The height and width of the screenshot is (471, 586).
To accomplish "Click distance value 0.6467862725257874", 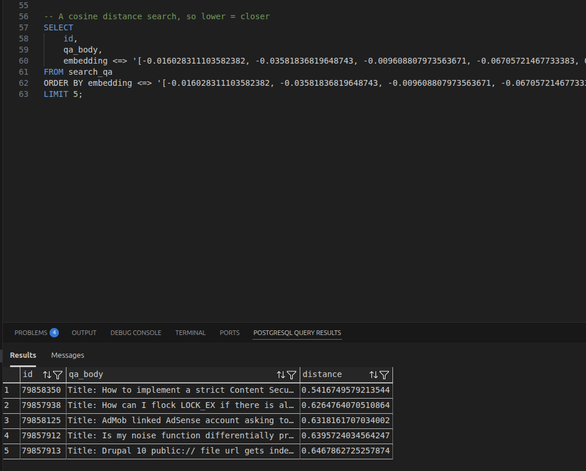I will (x=346, y=451).
